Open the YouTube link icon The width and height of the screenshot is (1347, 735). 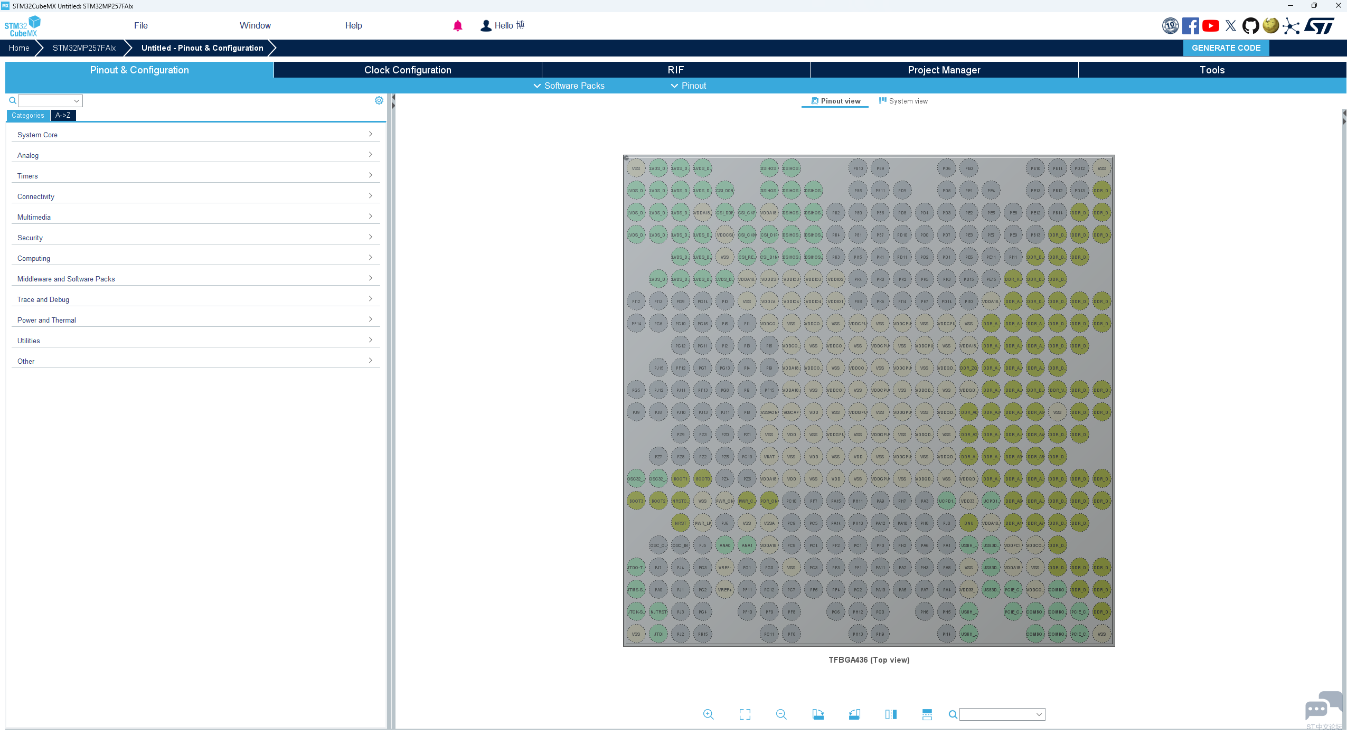[1211, 25]
